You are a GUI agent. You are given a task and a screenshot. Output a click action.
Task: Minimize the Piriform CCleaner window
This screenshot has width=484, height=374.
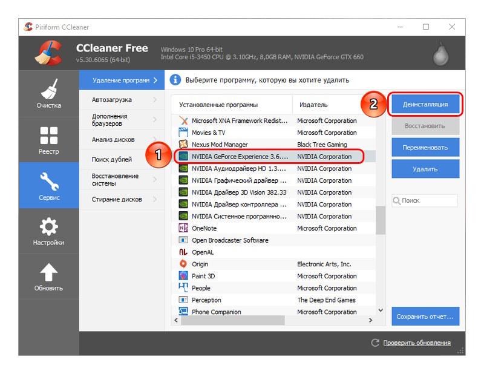pos(401,27)
